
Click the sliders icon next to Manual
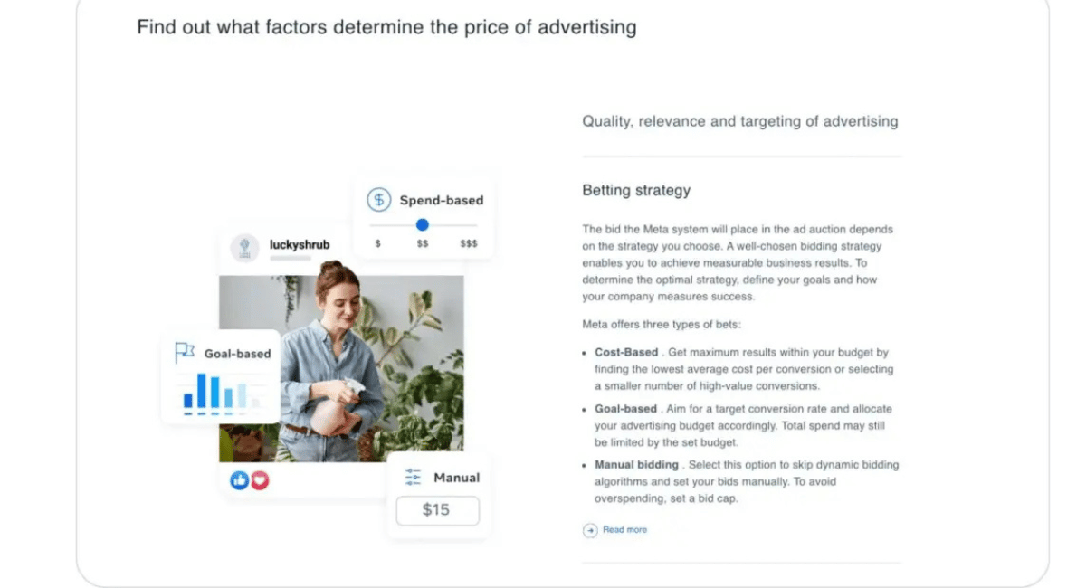(414, 478)
